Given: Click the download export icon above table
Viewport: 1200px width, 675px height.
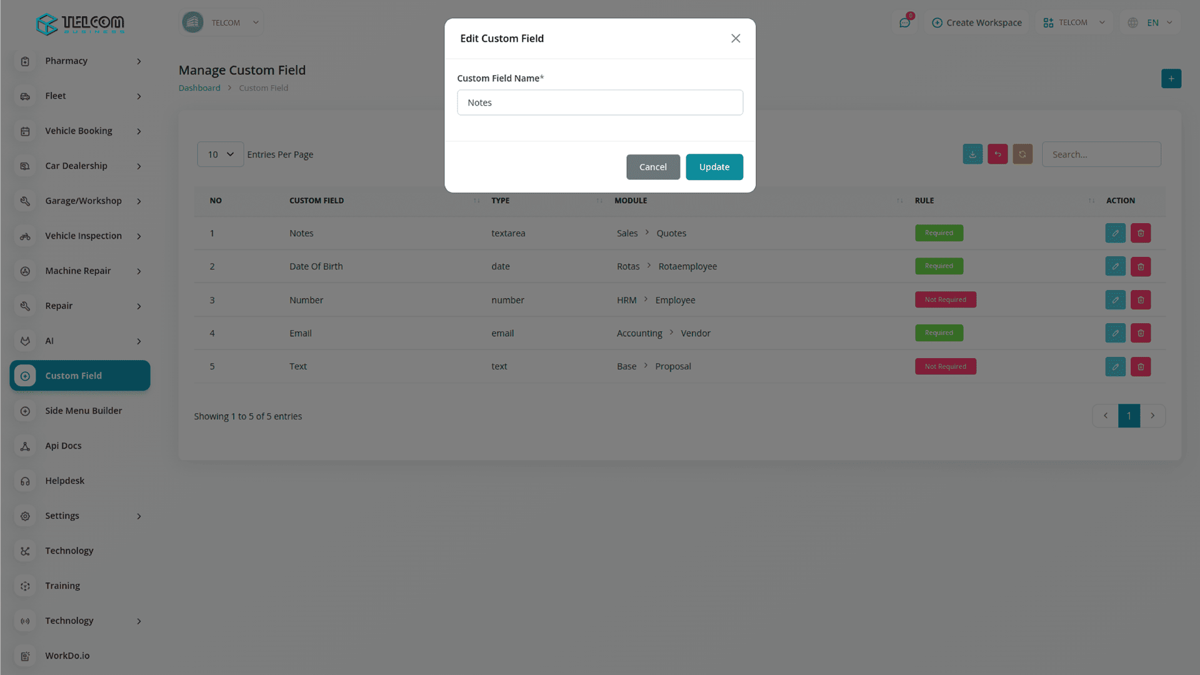Looking at the screenshot, I should tap(972, 154).
